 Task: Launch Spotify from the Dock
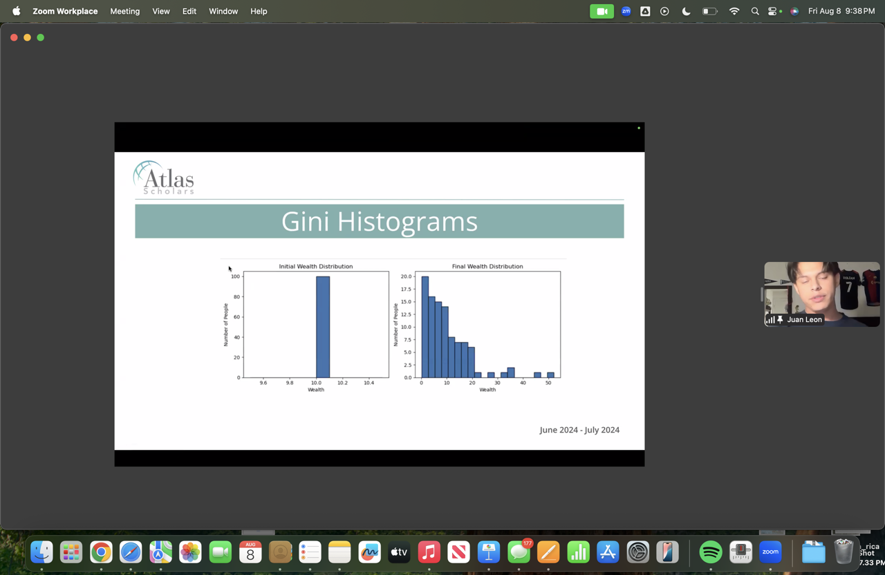coord(711,552)
